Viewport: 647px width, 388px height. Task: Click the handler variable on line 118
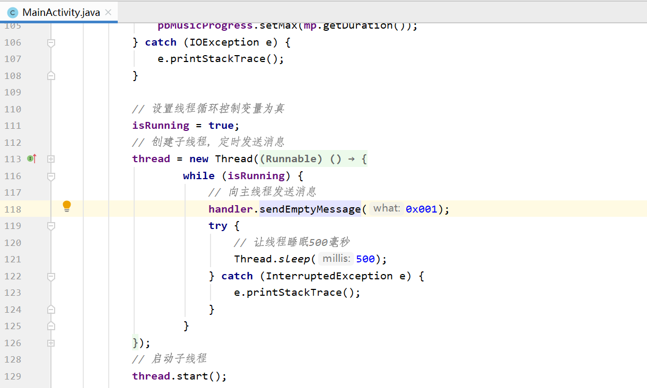coord(231,209)
